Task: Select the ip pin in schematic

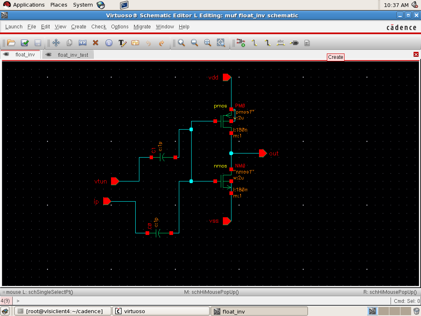Action: 107,201
